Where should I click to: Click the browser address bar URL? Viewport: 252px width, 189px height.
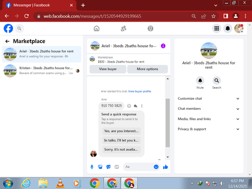(x=92, y=16)
